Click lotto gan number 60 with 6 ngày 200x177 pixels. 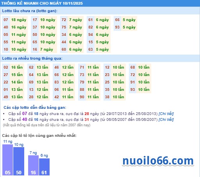point(64,50)
